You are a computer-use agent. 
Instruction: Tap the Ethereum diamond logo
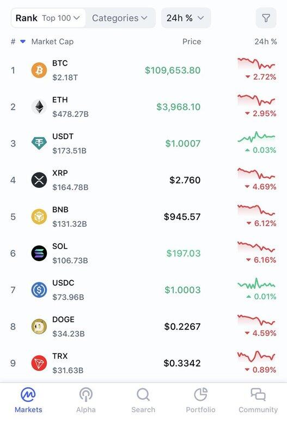(39, 107)
